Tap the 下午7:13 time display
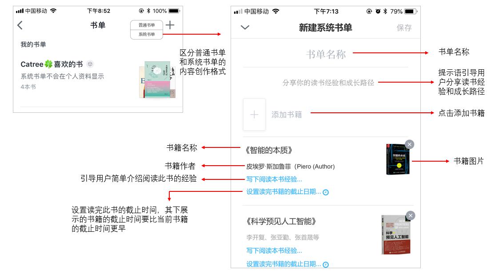 (326, 12)
